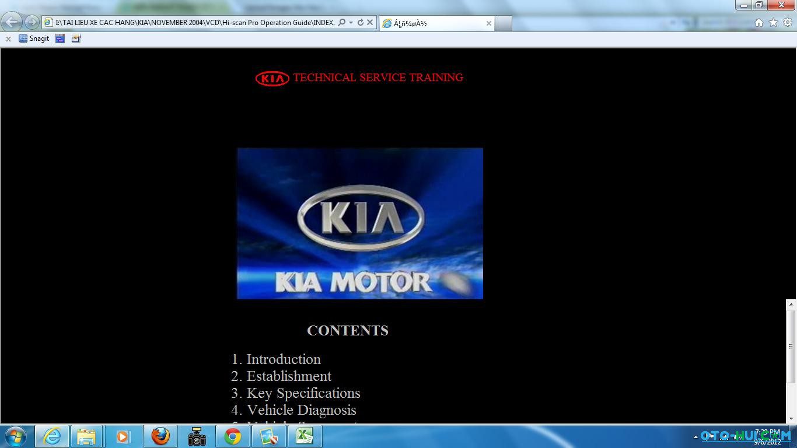
Task: Select the open Internet Explorer tab
Action: 438,23
